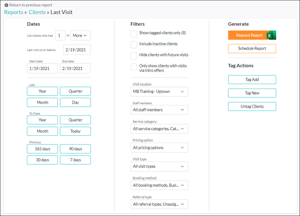Viewport: 300px width, 216px height.
Task: Select the Previous 365 days range
Action: click(42, 149)
